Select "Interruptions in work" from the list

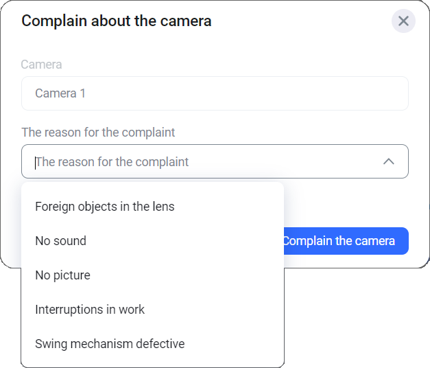[x=90, y=310]
